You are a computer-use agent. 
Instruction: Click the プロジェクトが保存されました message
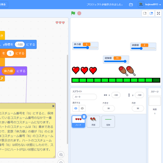[x=105, y=4]
